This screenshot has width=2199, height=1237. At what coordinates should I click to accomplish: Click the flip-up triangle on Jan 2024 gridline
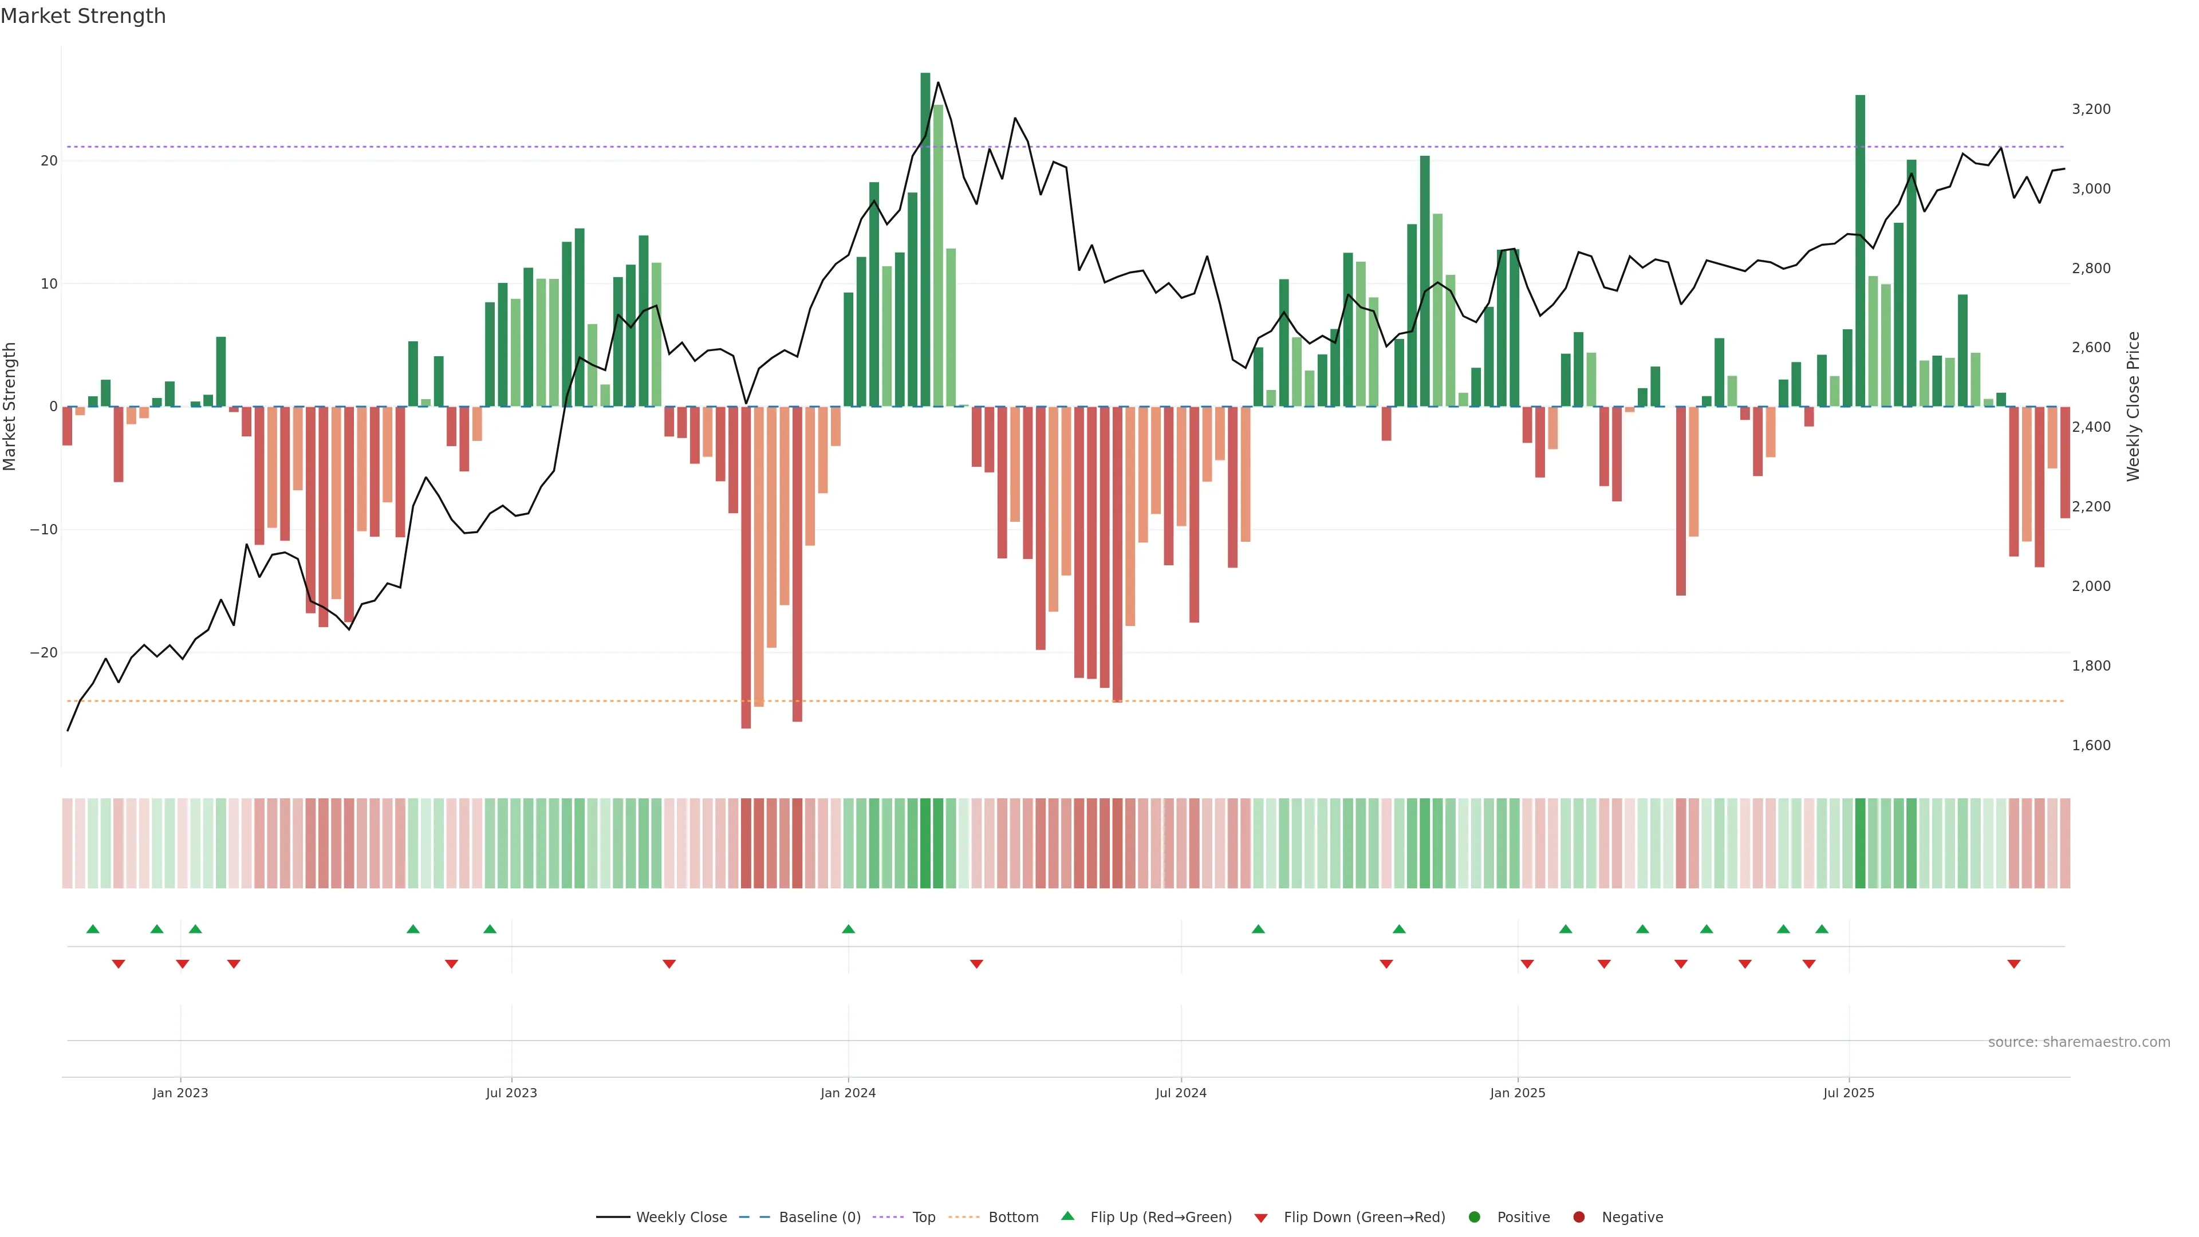click(848, 929)
